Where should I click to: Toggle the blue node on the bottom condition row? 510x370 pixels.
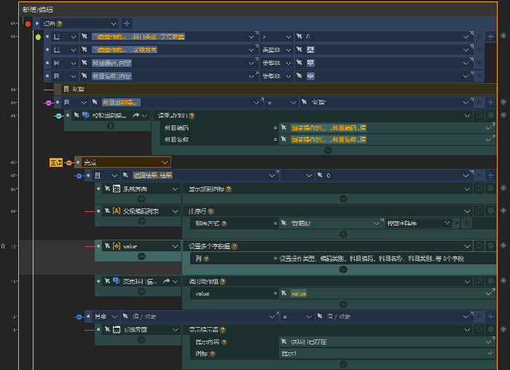(78, 317)
